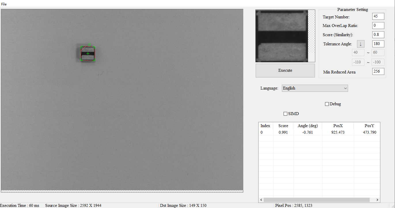Toggle the tolerance angle down-arrow button
Screen dimensions: 395x208
point(361,44)
